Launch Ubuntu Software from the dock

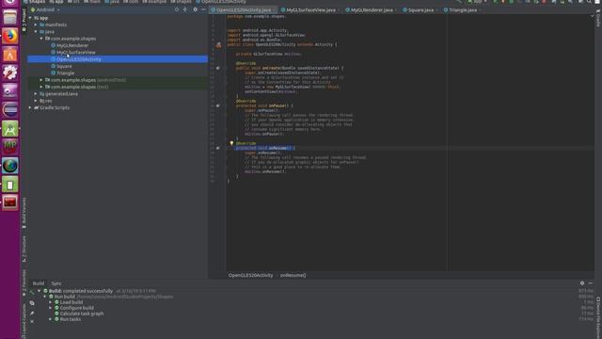10,55
